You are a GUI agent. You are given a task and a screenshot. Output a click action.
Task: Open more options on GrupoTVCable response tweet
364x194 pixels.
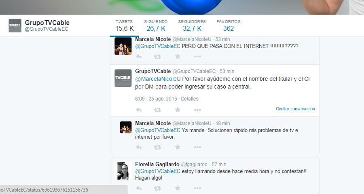coord(197,110)
